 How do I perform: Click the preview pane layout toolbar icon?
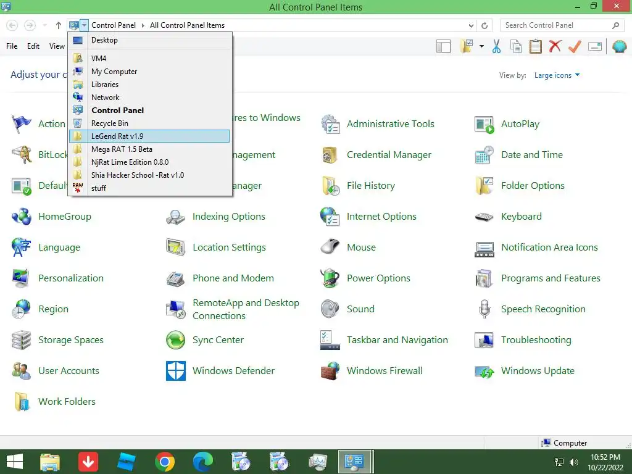(443, 46)
